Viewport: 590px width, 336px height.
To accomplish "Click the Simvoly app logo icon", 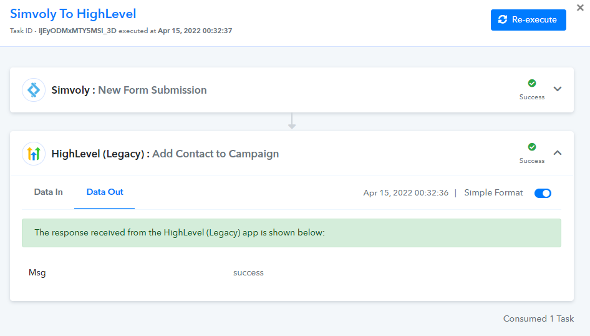I will (34, 90).
